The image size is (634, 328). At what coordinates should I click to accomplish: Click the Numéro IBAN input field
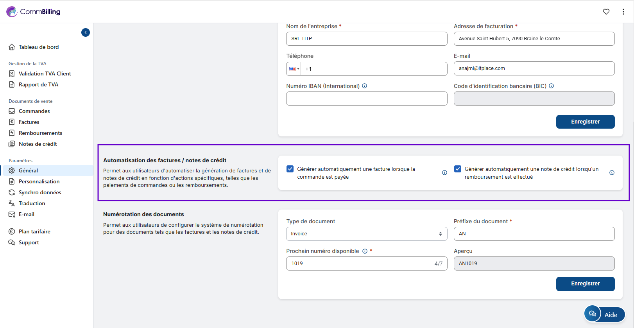(x=366, y=99)
